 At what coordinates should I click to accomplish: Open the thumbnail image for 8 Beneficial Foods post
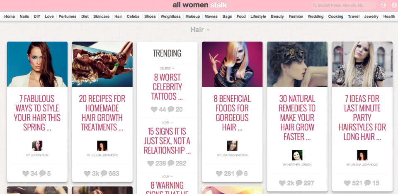point(232,64)
